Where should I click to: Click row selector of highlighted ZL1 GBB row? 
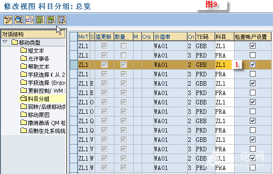point(74,65)
